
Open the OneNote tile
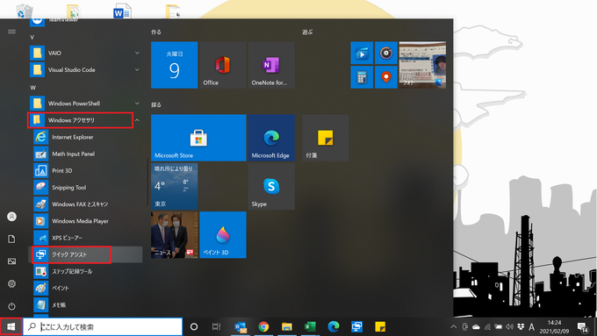271,65
